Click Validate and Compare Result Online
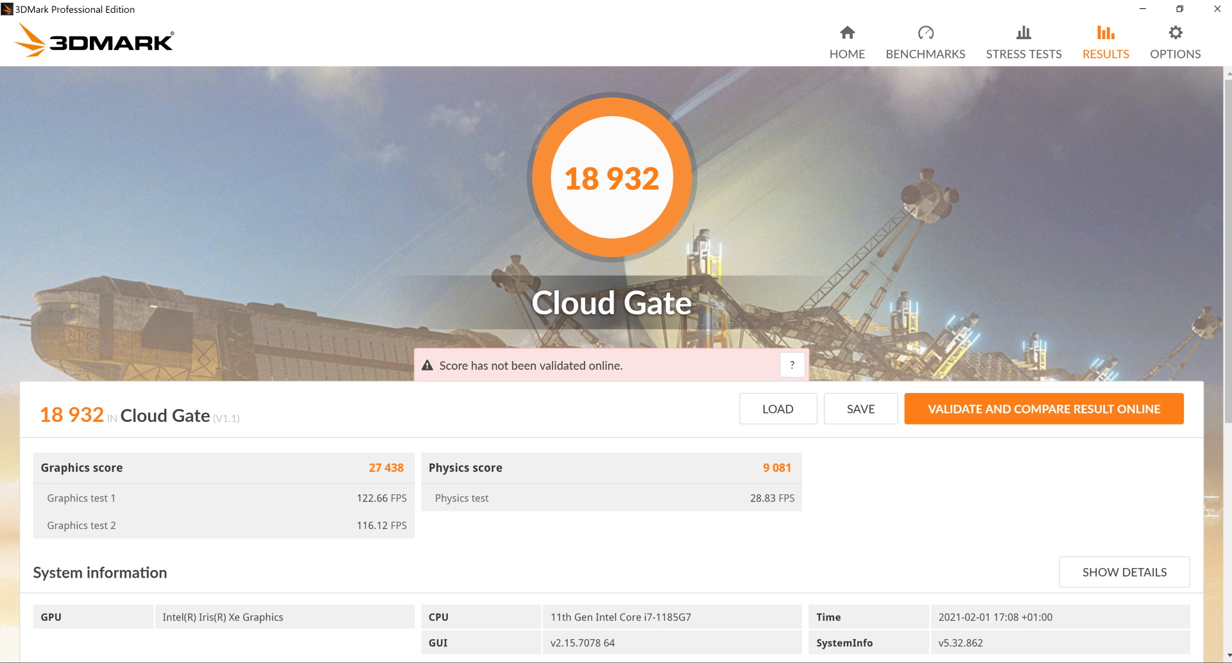This screenshot has height=663, width=1232. click(1043, 409)
